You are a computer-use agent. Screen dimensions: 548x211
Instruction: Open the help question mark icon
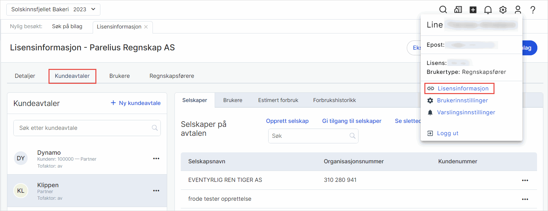pos(533,10)
